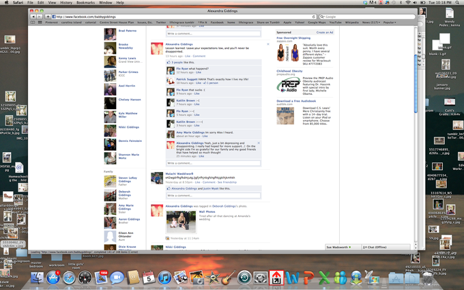Open Pinterest bookmark in bookmarks bar
The width and height of the screenshot is (464, 290).
[x=51, y=23]
